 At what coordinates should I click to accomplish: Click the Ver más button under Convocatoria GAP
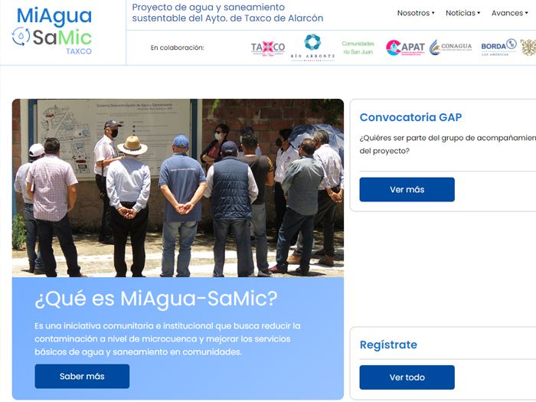point(407,189)
